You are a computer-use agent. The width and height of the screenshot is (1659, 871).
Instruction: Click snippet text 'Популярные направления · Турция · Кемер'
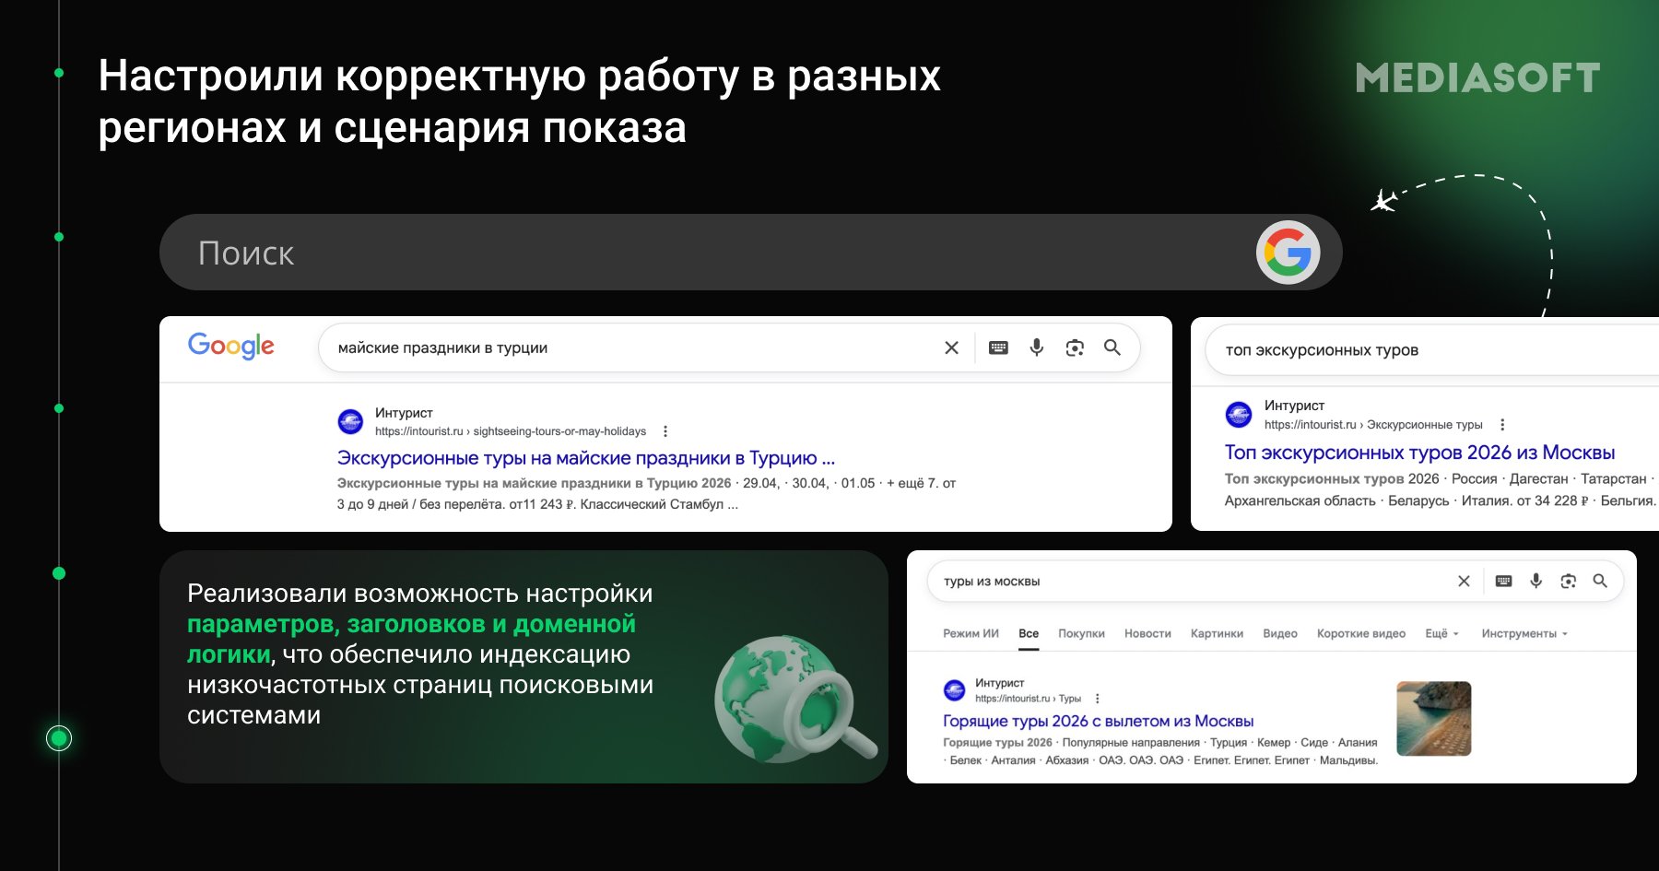click(x=1177, y=743)
